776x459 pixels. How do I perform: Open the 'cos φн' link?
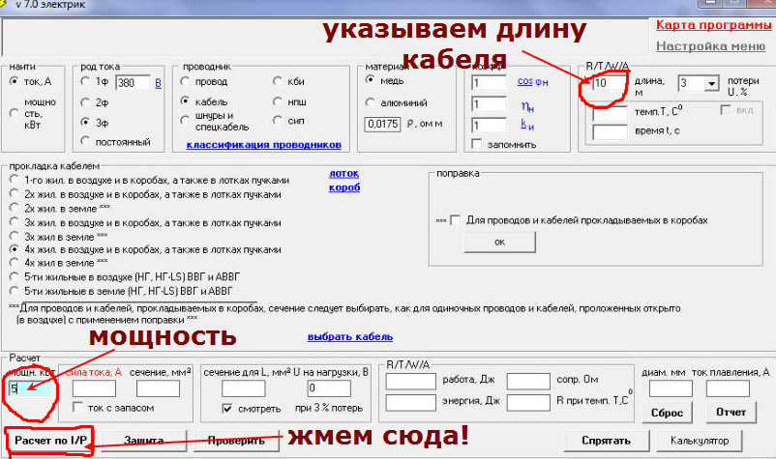[x=532, y=81]
